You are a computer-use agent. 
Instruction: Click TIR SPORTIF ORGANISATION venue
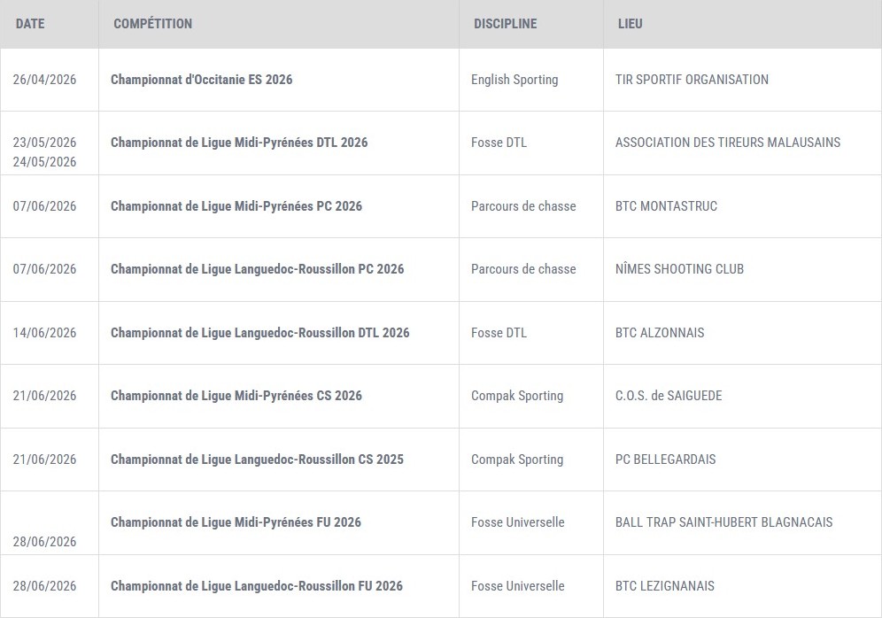tap(692, 80)
